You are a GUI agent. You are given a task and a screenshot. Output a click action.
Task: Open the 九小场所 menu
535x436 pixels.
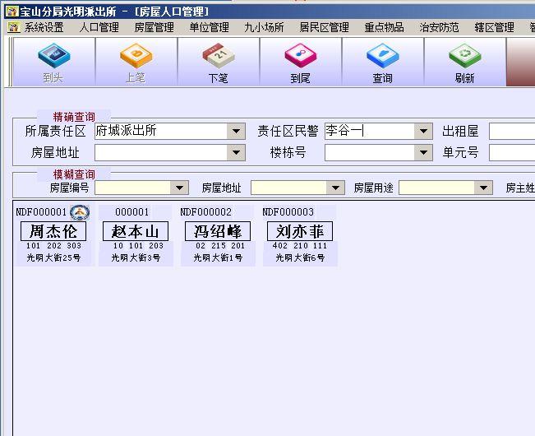[264, 27]
